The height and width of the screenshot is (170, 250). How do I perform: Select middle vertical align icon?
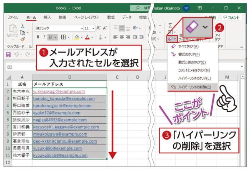coord(122,28)
